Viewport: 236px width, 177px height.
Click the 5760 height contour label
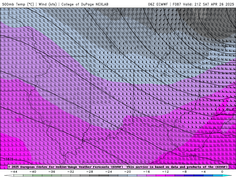point(193,156)
